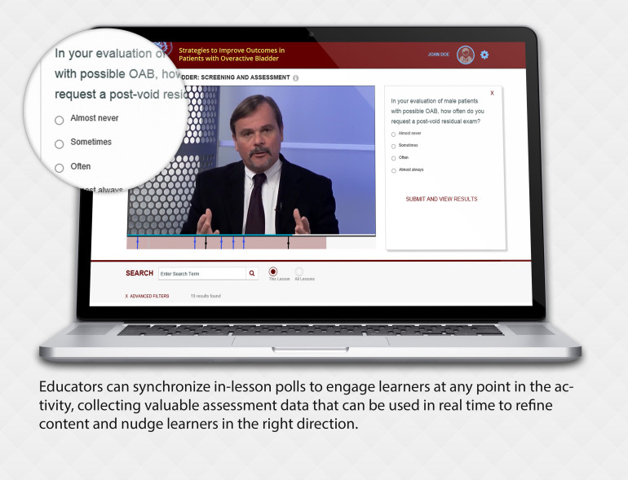Open settings with the blue gear icon
The image size is (628, 480).
point(484,55)
